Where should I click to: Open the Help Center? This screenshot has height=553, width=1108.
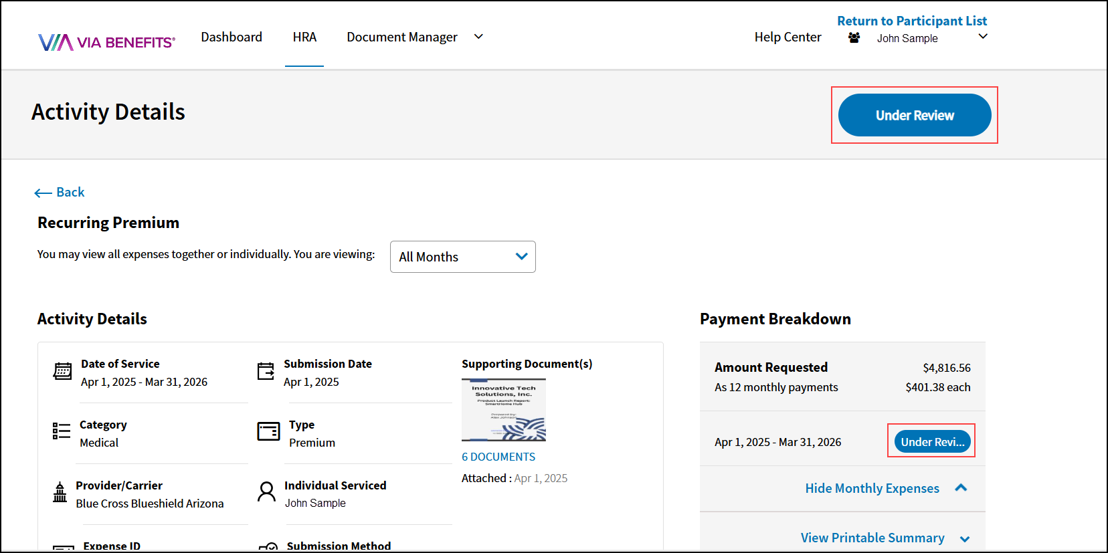(x=788, y=37)
